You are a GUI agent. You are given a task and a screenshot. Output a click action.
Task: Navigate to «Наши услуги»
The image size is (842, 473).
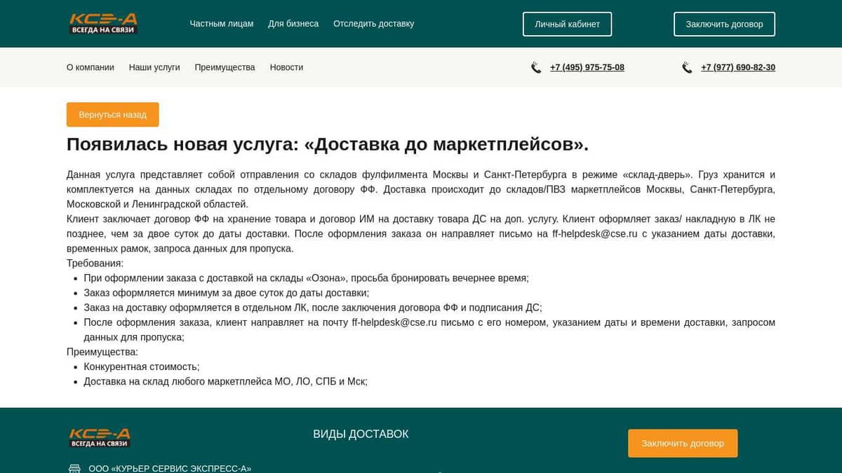coord(154,68)
